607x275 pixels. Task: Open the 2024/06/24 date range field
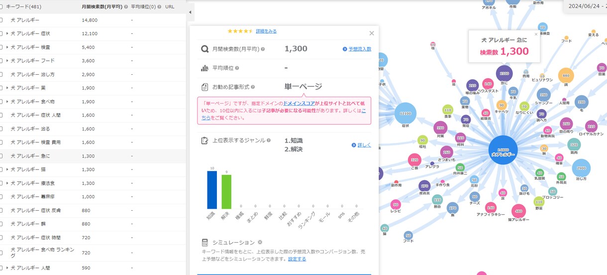(585, 6)
